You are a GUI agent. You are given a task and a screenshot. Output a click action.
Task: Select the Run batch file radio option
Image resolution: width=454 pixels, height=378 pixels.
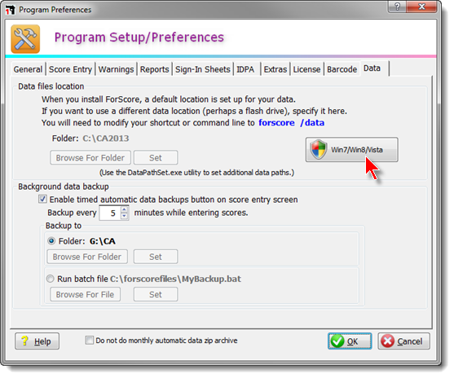point(50,279)
